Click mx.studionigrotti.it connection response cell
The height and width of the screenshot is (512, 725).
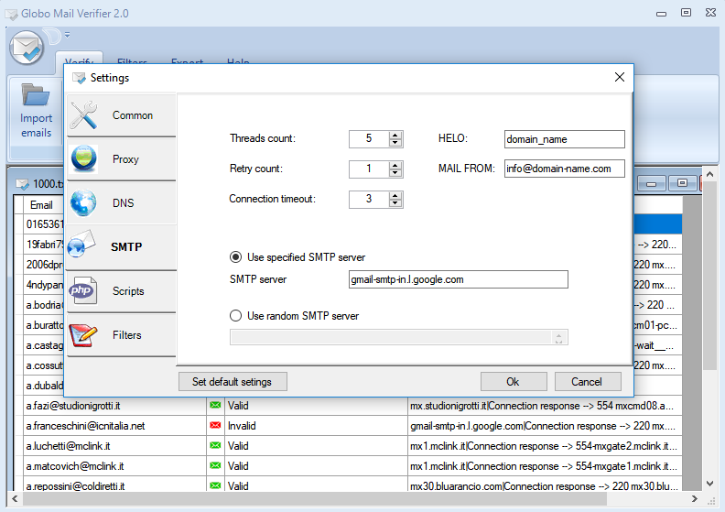545,406
